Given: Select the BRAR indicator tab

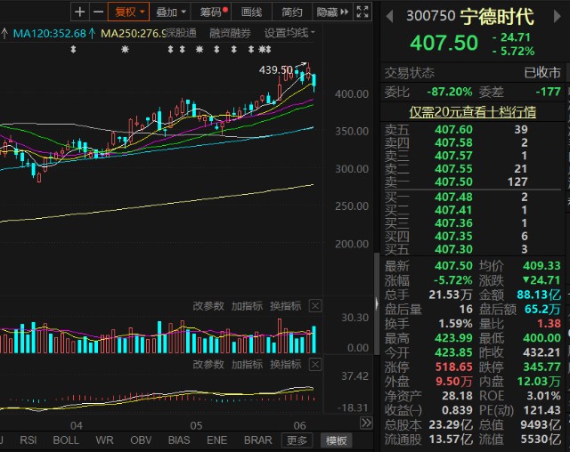Looking at the screenshot, I should 258,440.
